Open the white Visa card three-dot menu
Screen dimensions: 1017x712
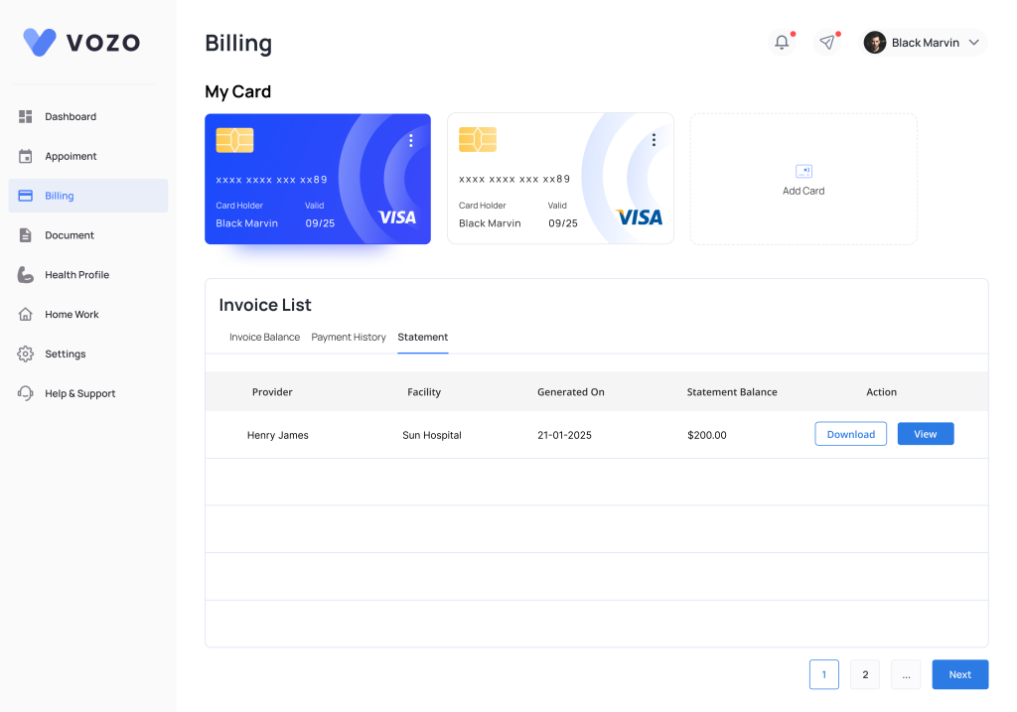[x=654, y=140]
